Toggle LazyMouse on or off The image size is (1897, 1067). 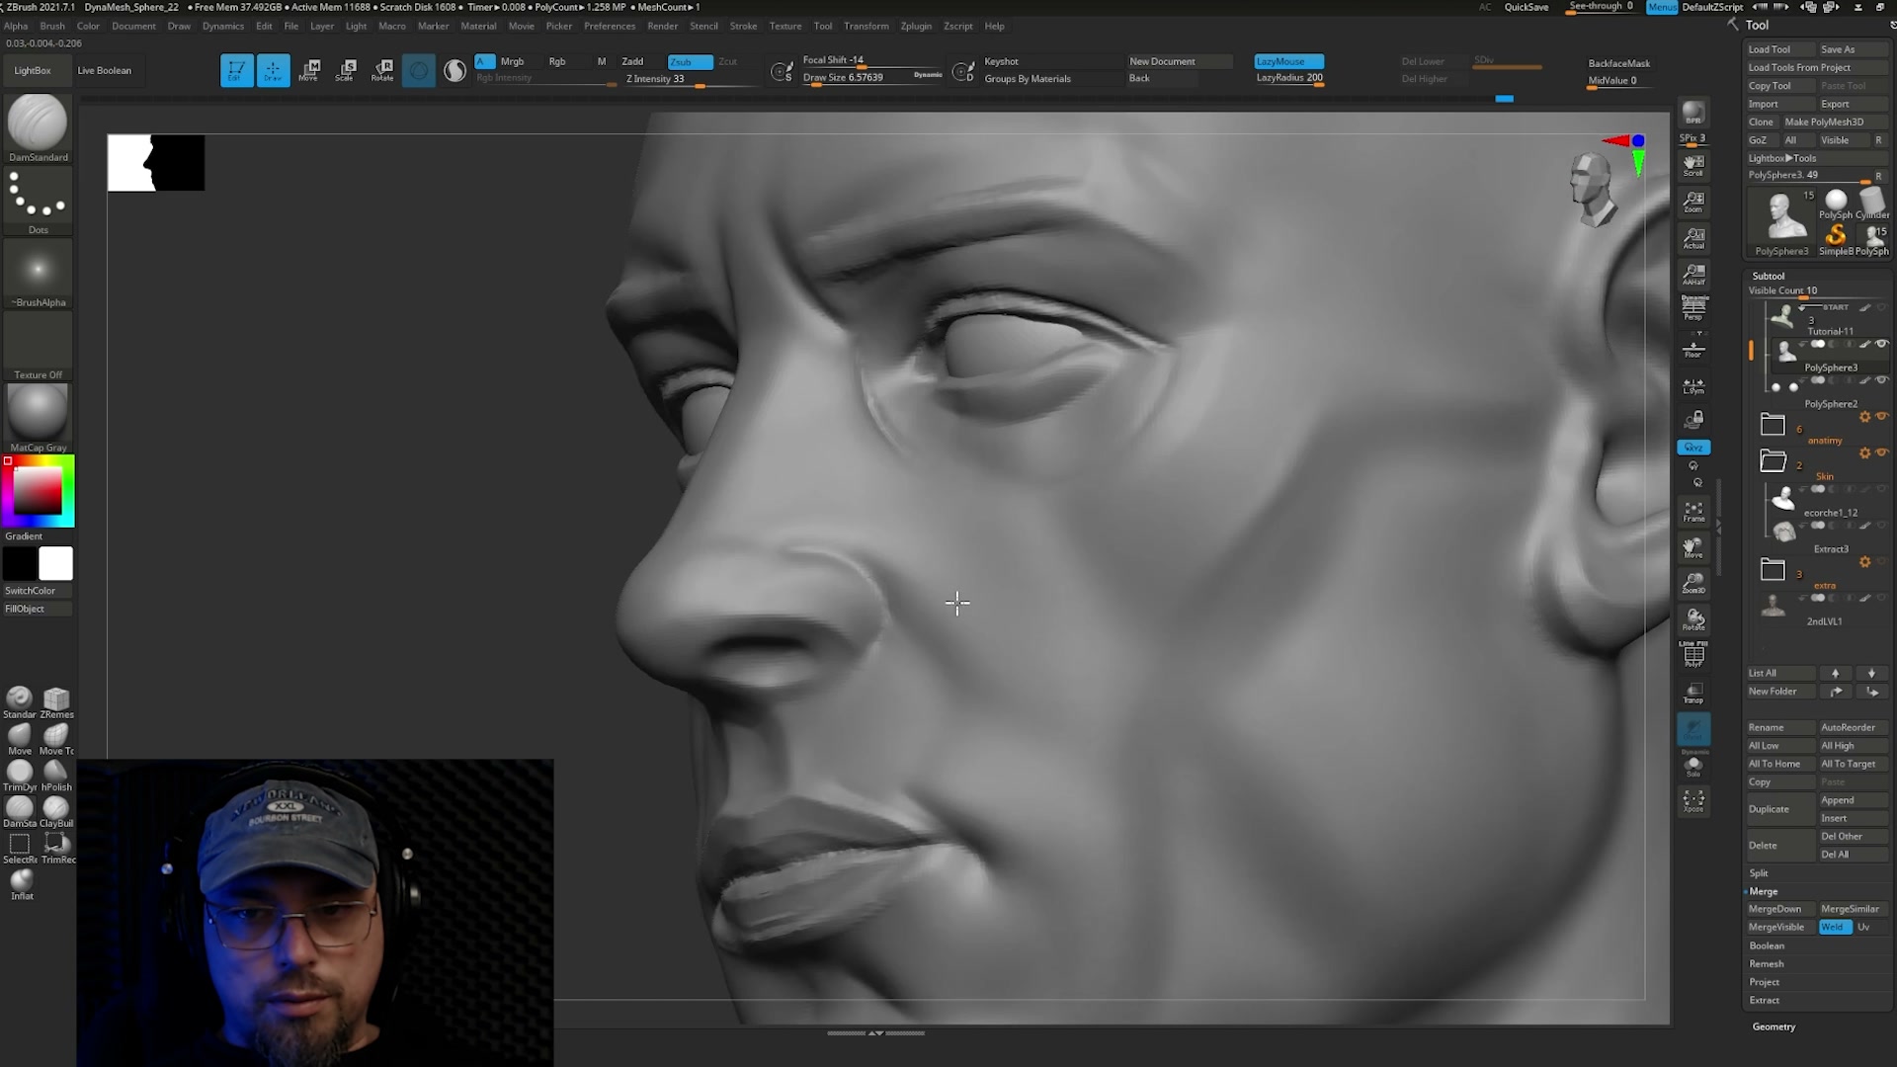(1289, 61)
